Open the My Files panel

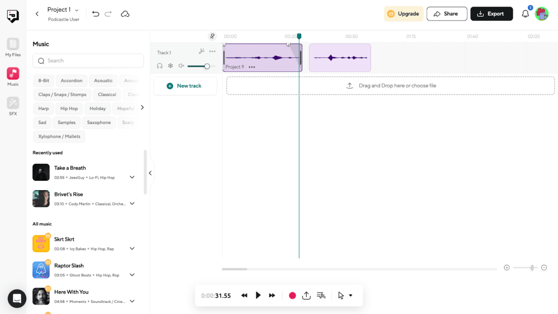pos(13,47)
